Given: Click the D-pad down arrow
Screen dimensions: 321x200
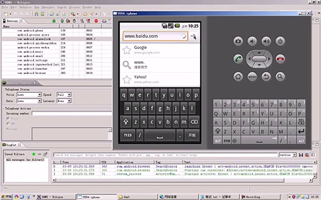Looking at the screenshot, I should [x=259, y=65].
